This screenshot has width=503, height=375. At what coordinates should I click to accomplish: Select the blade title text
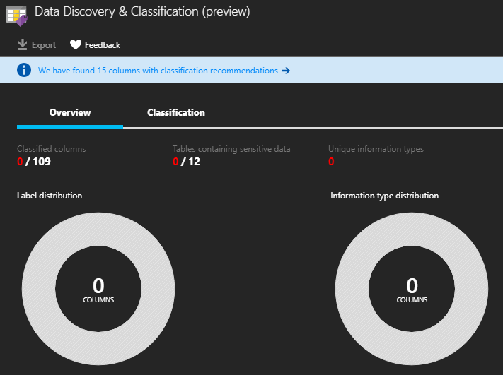[x=142, y=12]
